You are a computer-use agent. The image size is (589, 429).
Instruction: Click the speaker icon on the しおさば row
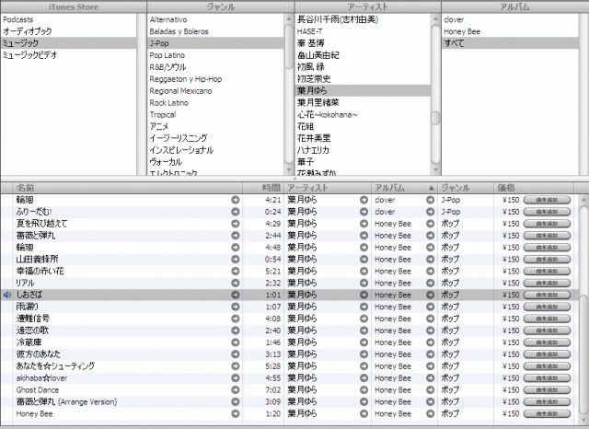coord(6,295)
